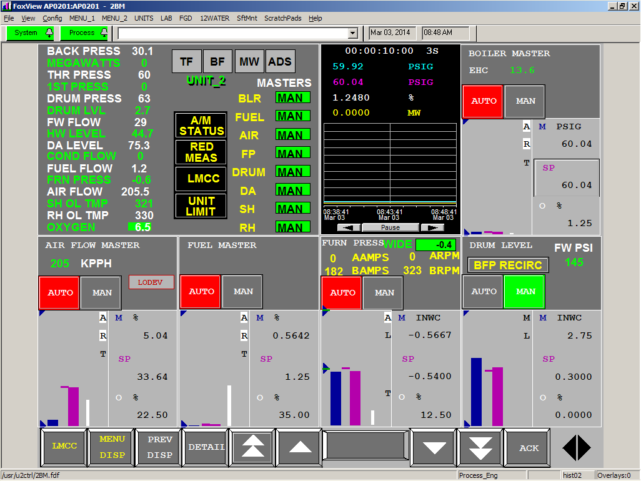Screen dimensions: 641x481
Task: Switch Fuel Master to MAN mode
Action: click(x=243, y=292)
